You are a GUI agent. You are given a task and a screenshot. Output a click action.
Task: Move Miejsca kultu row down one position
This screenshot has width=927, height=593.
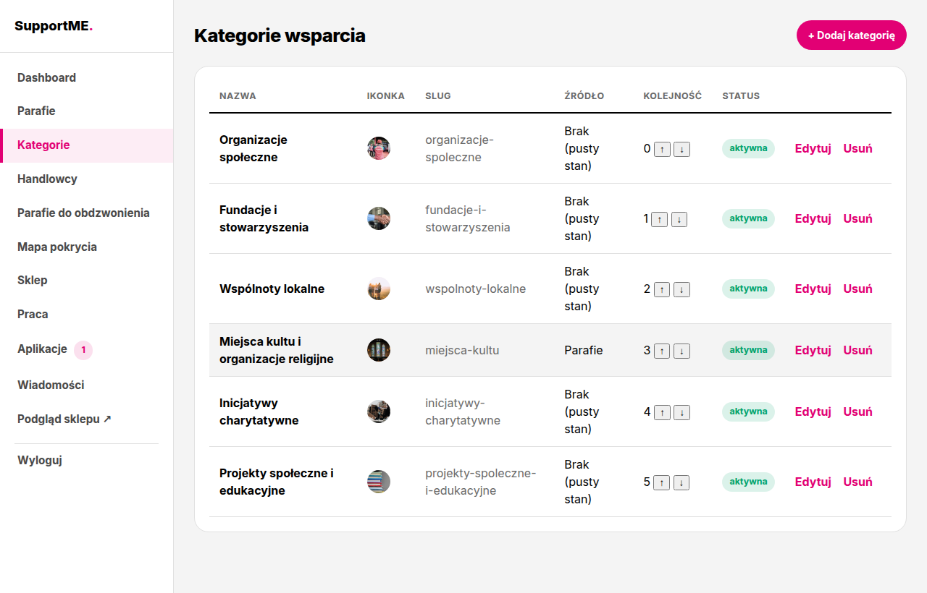click(x=681, y=351)
